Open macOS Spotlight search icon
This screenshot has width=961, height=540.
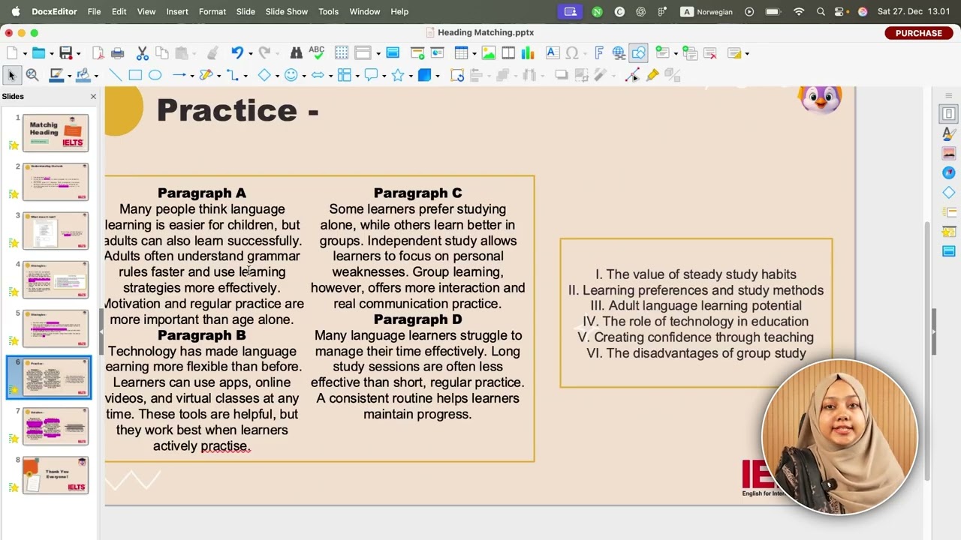(821, 11)
